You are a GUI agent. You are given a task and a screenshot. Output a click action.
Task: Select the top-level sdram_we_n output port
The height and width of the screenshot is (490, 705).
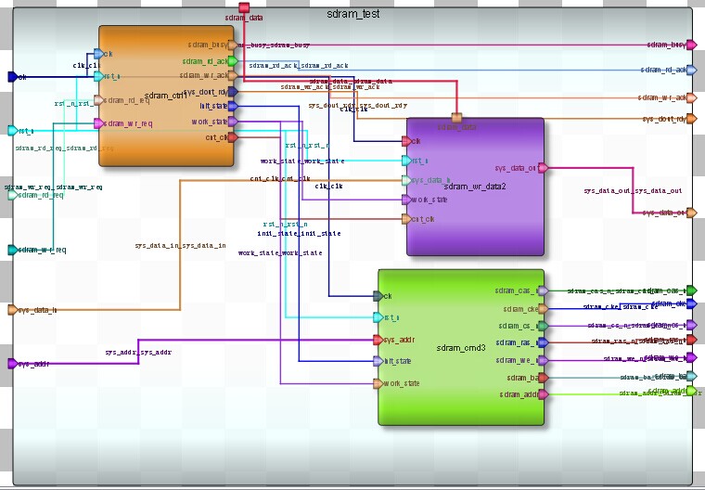tap(691, 358)
